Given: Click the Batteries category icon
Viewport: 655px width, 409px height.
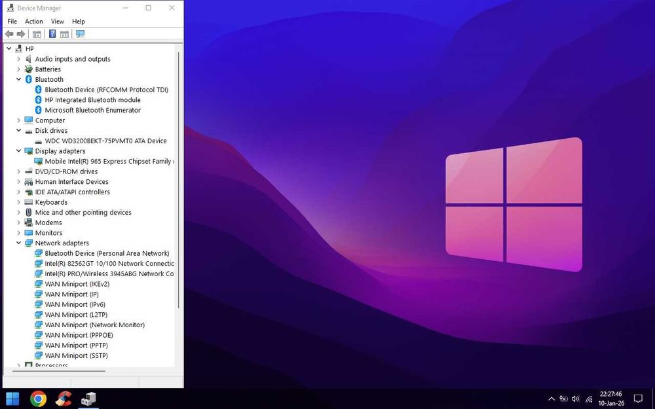Looking at the screenshot, I should coord(28,69).
